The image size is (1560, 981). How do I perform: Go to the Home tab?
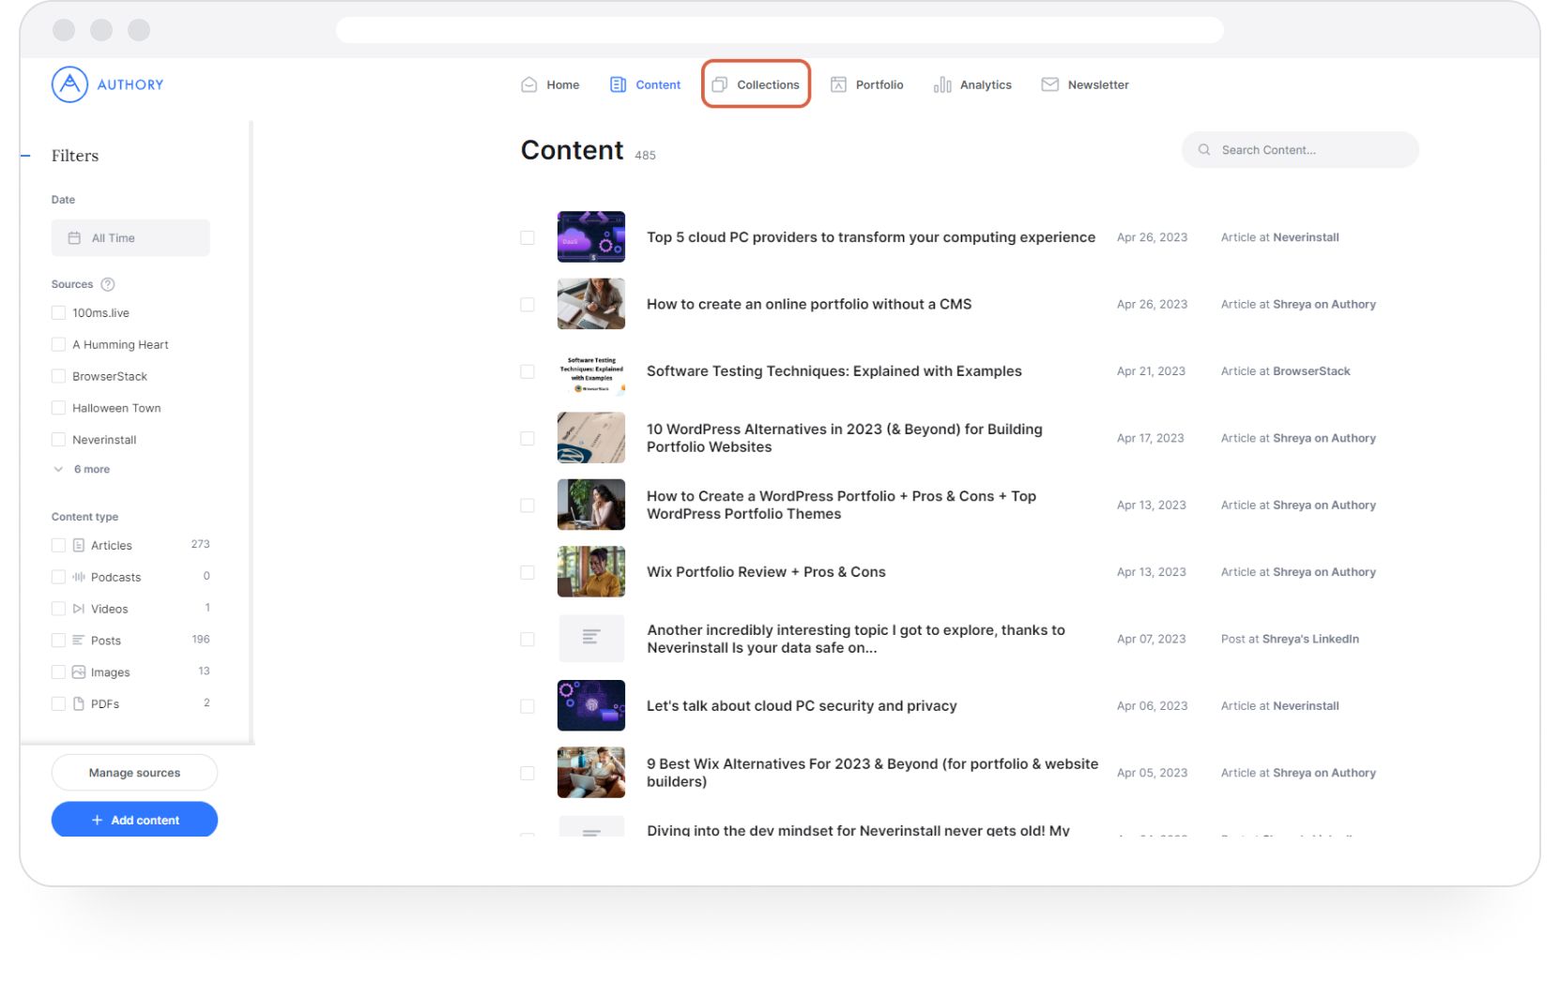(x=550, y=84)
